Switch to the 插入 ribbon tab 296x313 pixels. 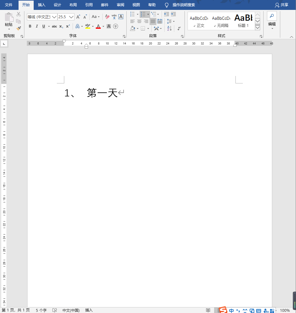(41, 5)
